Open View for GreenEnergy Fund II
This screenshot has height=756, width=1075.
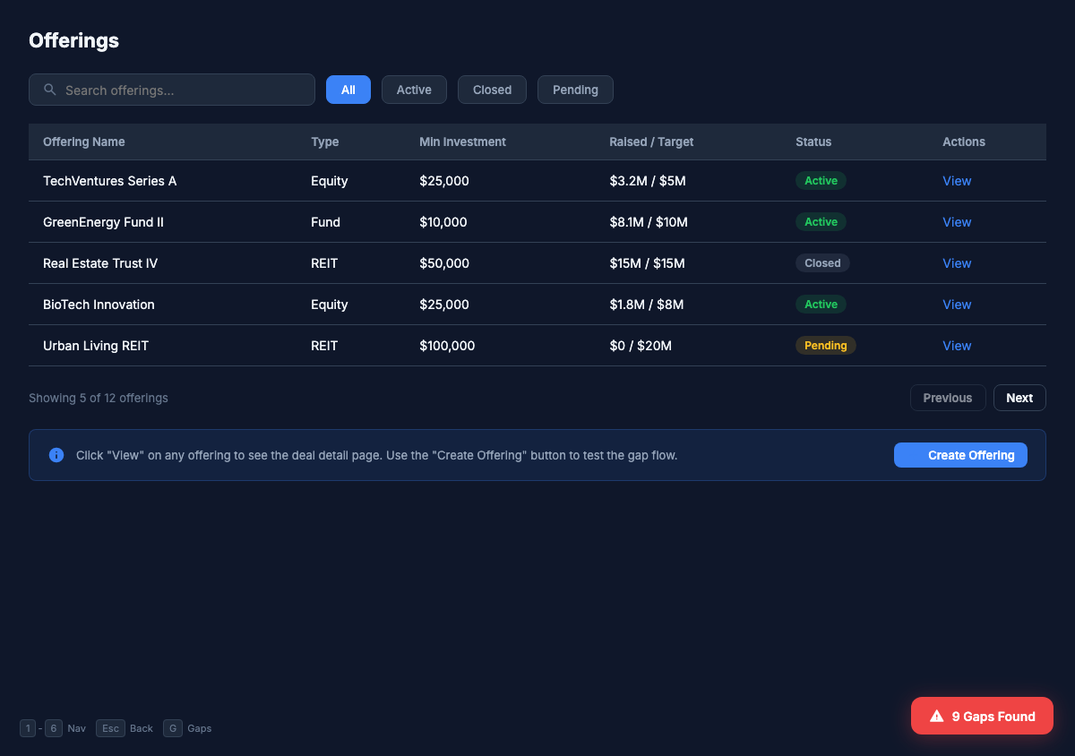pyautogui.click(x=957, y=221)
